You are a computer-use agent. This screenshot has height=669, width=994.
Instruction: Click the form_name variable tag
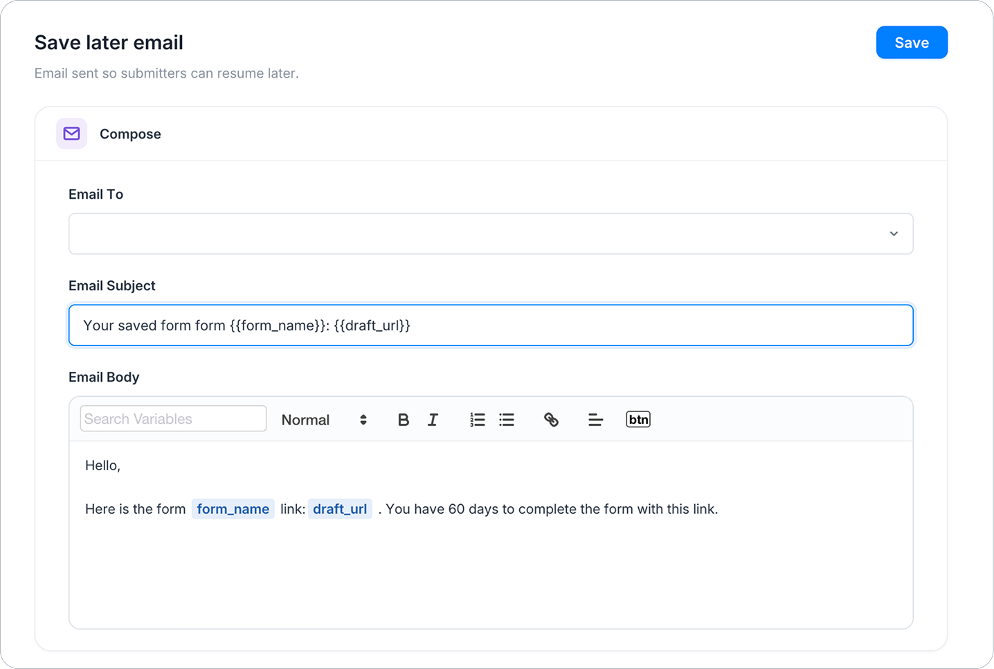233,509
